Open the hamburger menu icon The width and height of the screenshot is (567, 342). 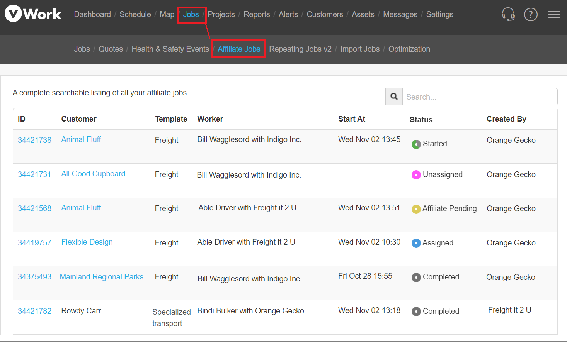(x=554, y=14)
